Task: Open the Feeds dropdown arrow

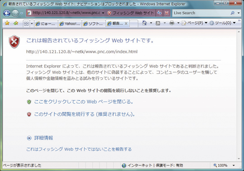Action: (164, 23)
